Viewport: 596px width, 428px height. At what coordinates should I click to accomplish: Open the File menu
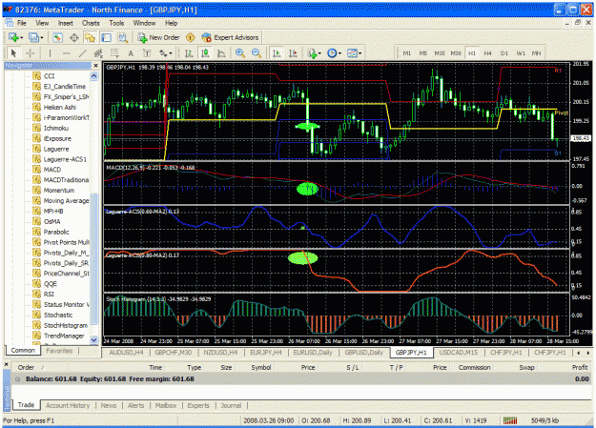click(22, 23)
